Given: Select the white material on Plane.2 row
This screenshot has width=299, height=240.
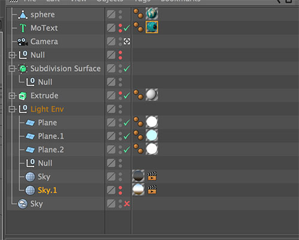Looking at the screenshot, I should [x=152, y=149].
